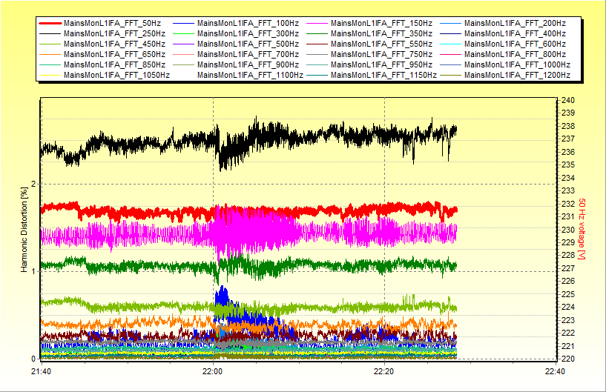
Task: Click the 22:20 time axis label
Action: [x=384, y=371]
